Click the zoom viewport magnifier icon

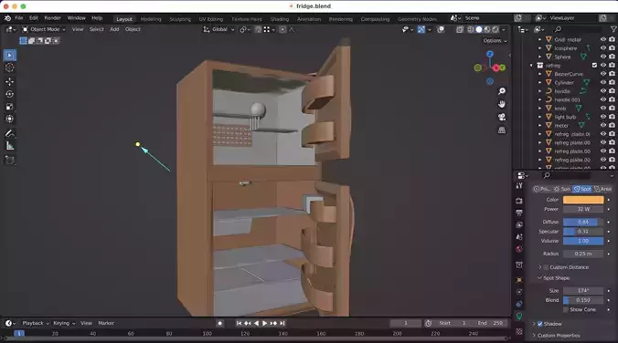coord(502,91)
